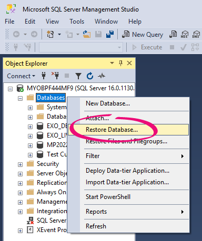Viewport: 202px width, 241px height.
Task: Expand the Server Objects folder
Action: [21, 174]
